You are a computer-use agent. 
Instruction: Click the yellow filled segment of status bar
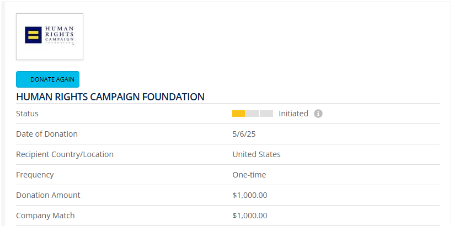pyautogui.click(x=239, y=114)
